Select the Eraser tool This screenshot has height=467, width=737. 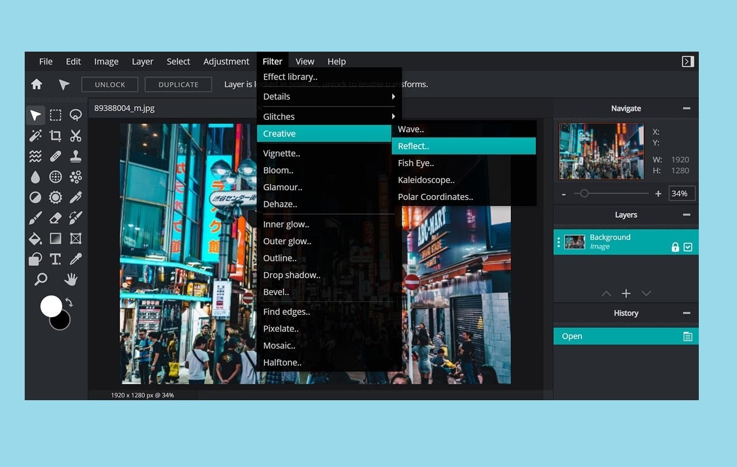(56, 218)
